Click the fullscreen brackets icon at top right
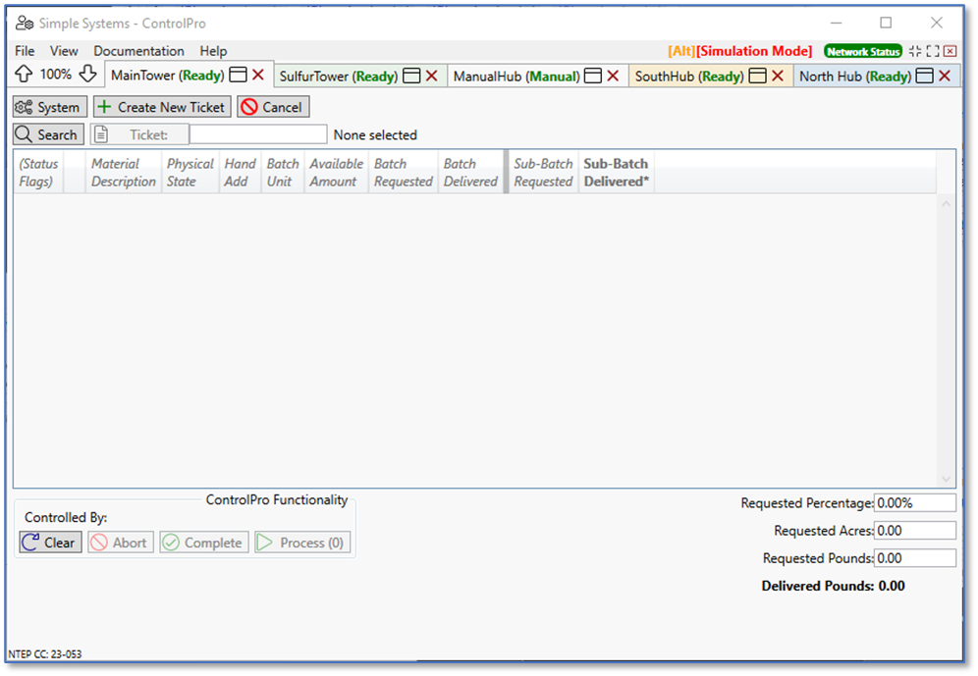This screenshot has height=676, width=978. (x=933, y=51)
